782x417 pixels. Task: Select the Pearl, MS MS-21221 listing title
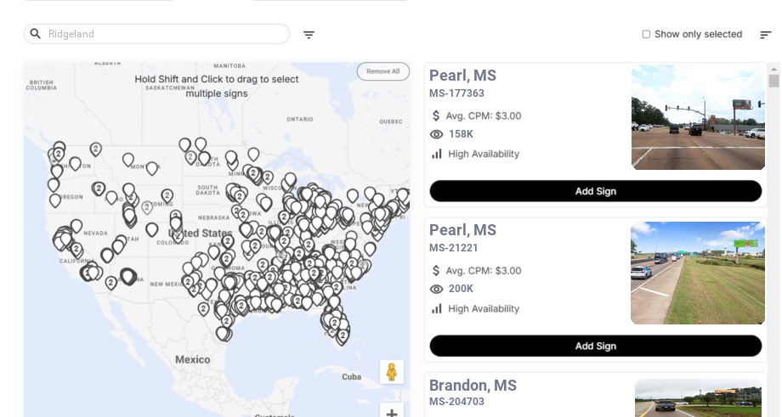pos(462,230)
